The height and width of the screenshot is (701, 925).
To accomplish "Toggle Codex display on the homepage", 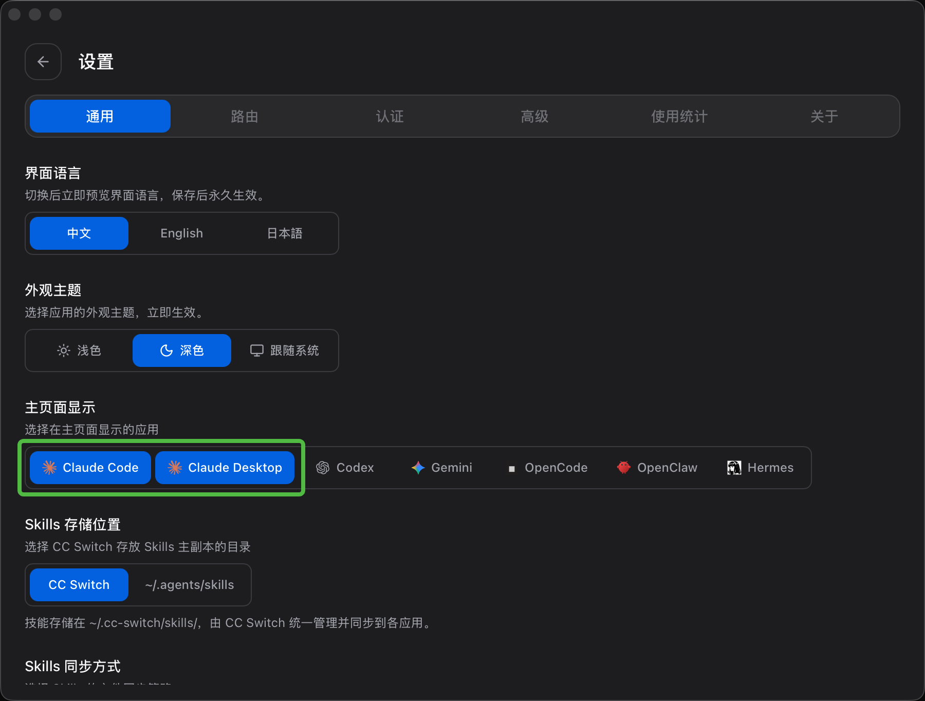I will click(x=345, y=468).
